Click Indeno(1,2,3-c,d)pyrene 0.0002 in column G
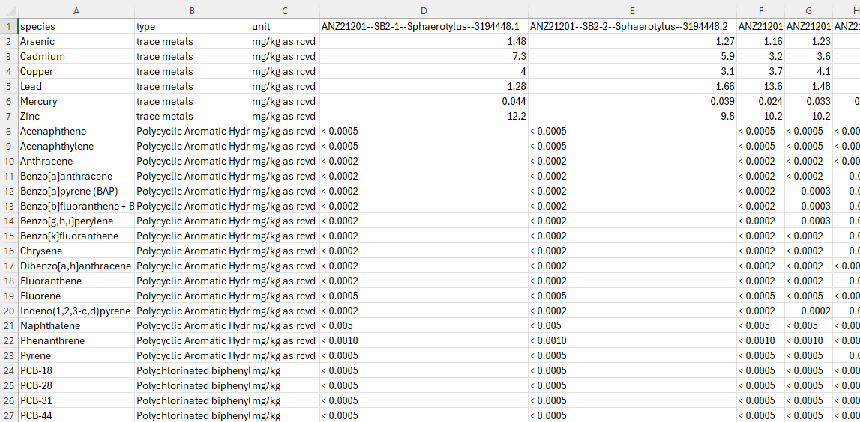This screenshot has width=860, height=422. click(x=808, y=311)
